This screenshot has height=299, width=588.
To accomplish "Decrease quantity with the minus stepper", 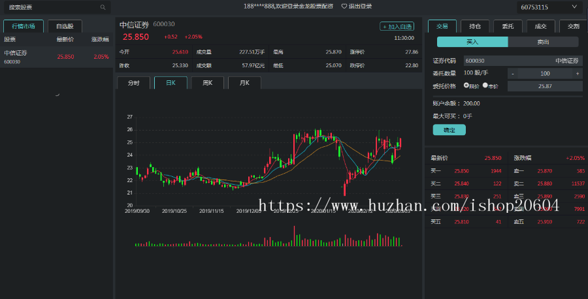I will (x=513, y=74).
